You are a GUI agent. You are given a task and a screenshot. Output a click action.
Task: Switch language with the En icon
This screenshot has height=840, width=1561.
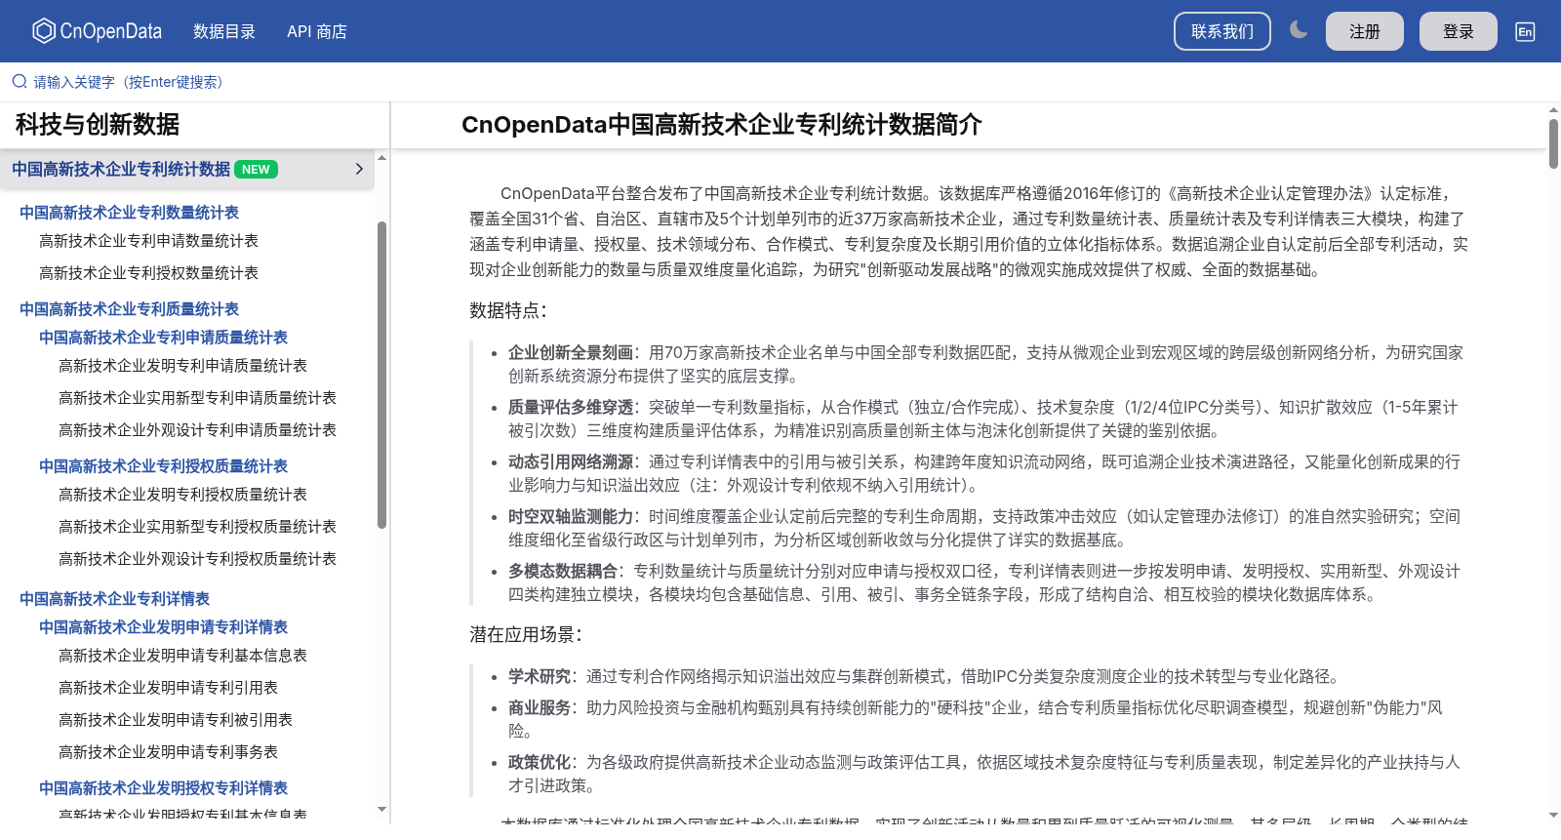pyautogui.click(x=1525, y=31)
